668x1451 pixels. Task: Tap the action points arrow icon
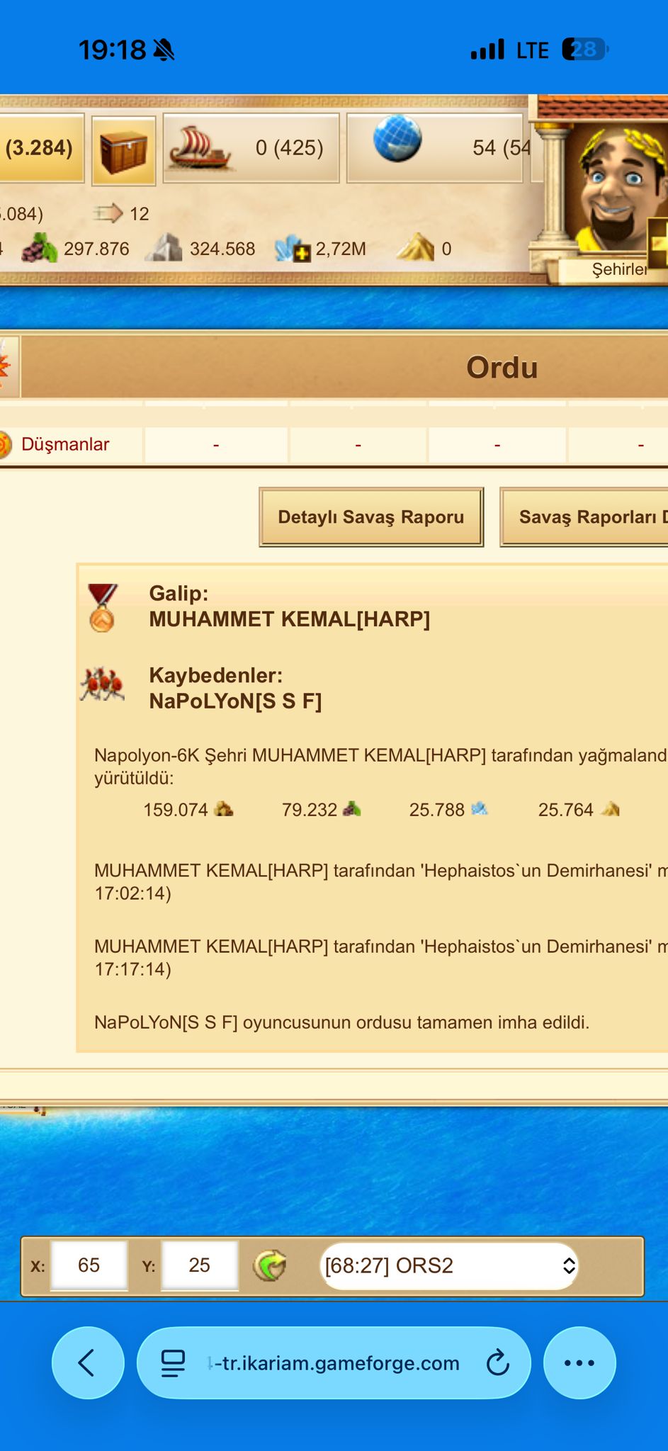point(108,213)
